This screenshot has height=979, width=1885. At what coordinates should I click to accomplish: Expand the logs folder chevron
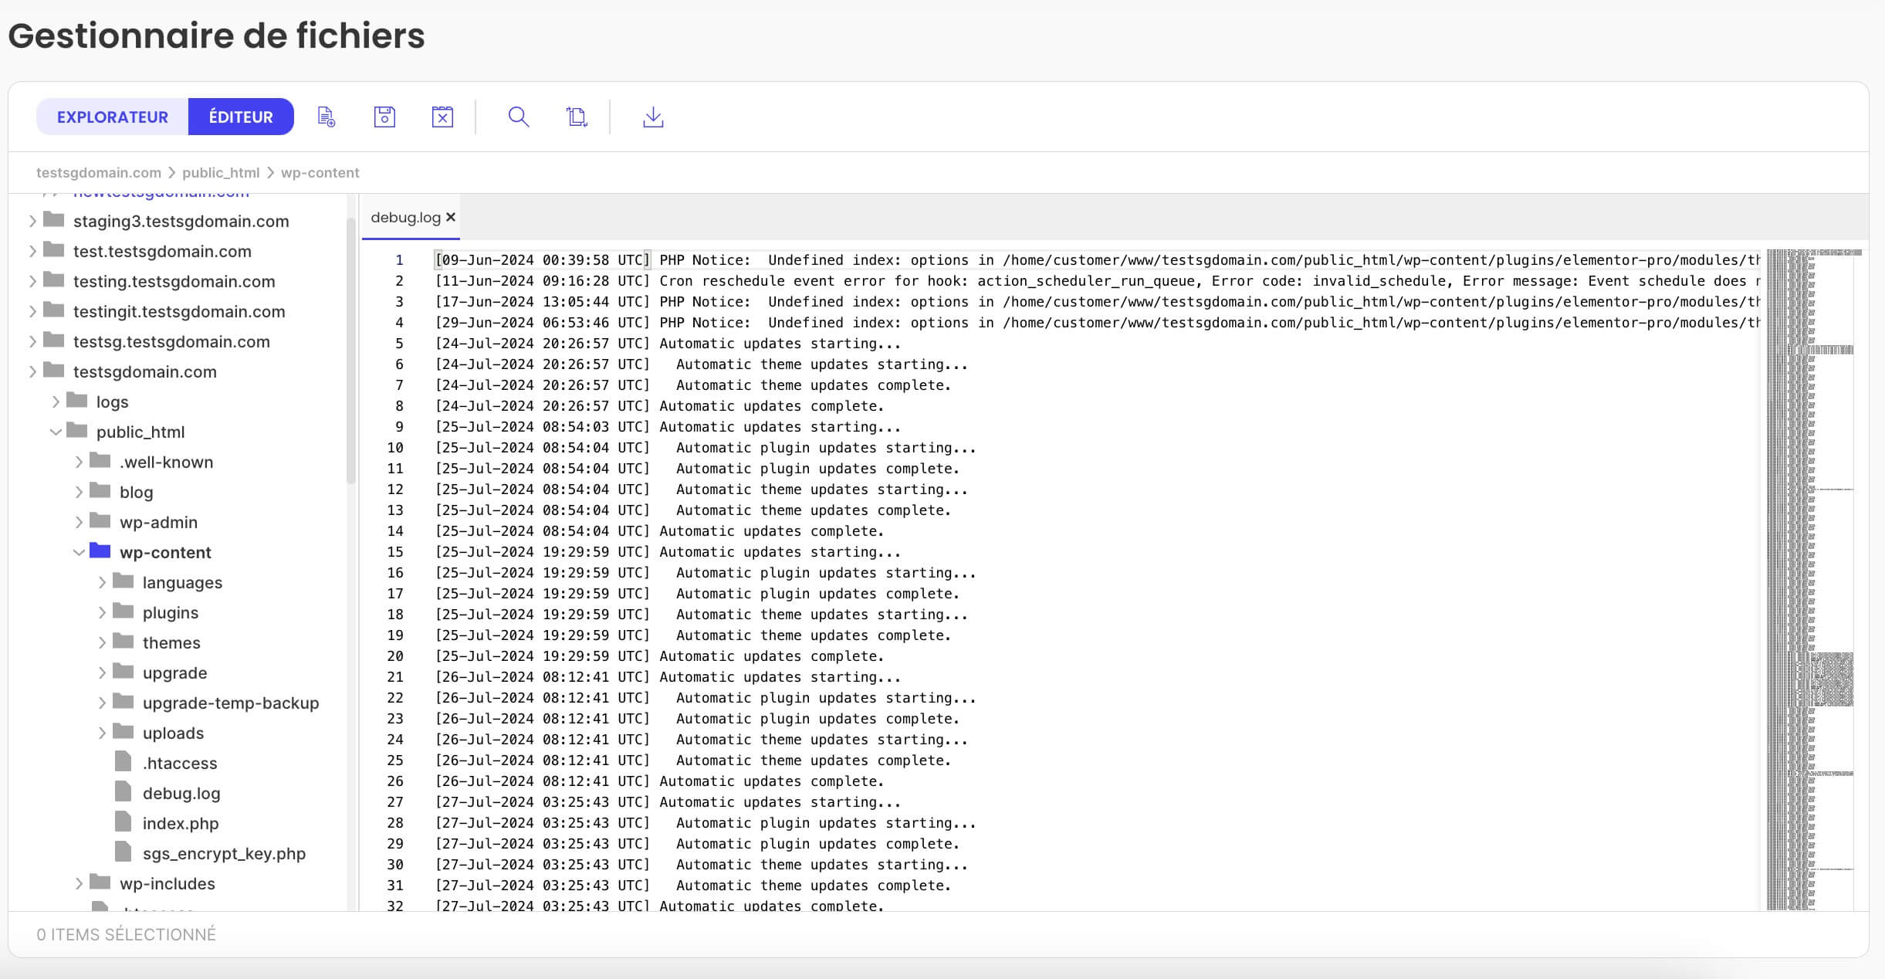pos(56,401)
